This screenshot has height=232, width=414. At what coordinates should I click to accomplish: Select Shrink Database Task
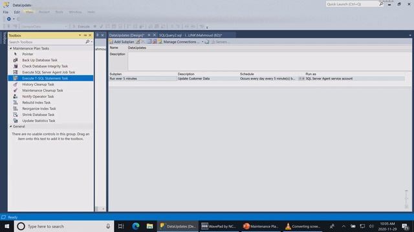pyautogui.click(x=38, y=115)
